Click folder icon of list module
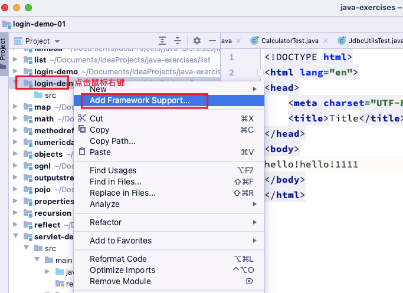 pyautogui.click(x=28, y=60)
